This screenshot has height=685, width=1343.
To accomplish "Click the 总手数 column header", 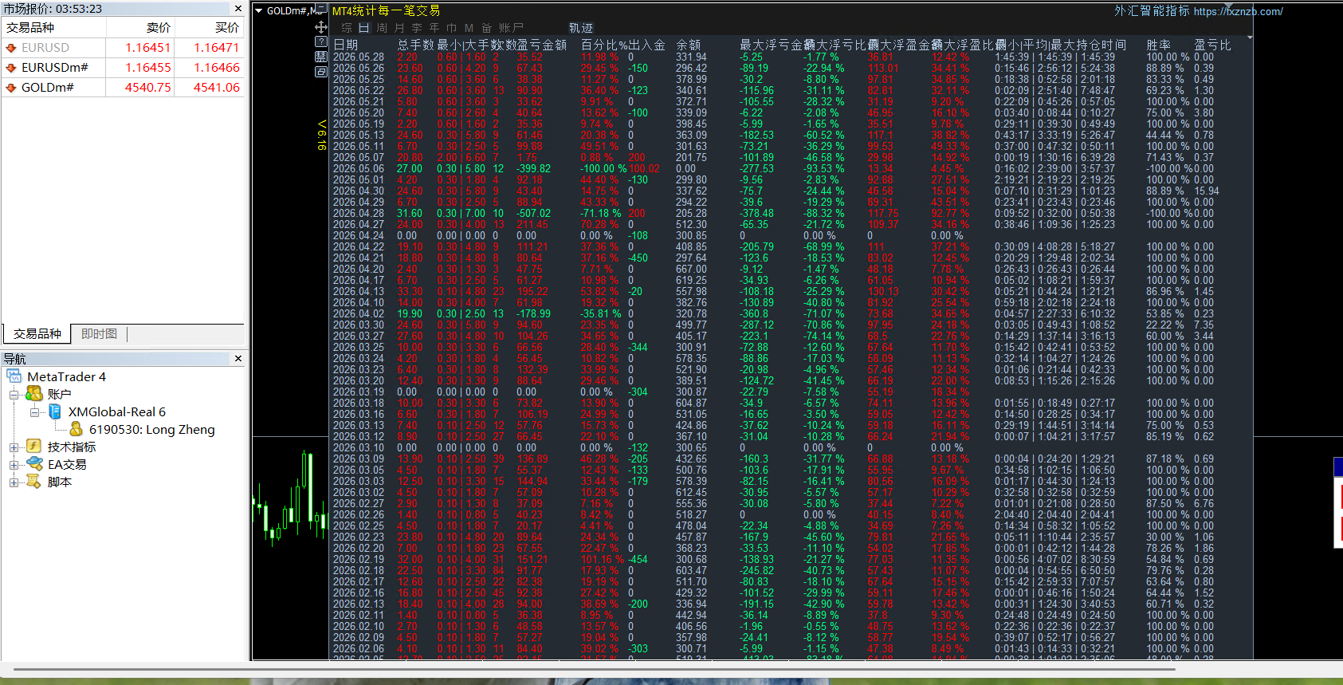I will click(415, 45).
